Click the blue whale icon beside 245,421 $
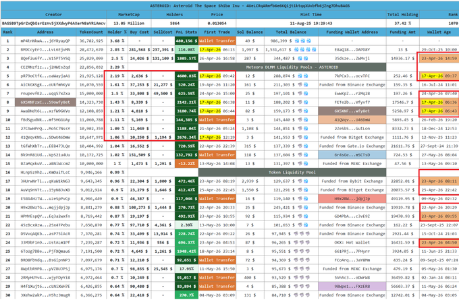The height and width of the screenshot is (300, 459). pyautogui.click(x=306, y=208)
